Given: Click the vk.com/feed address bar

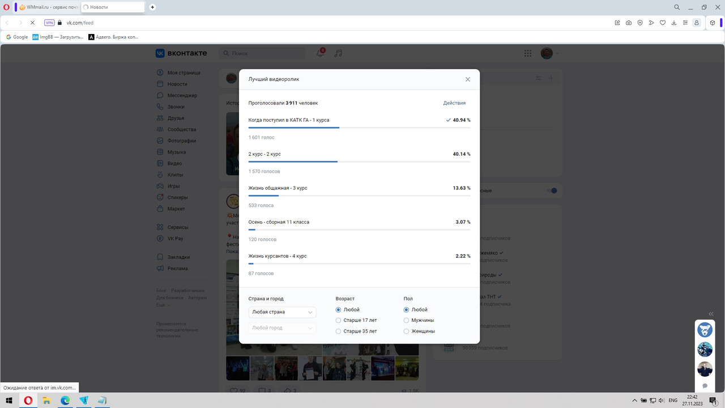Looking at the screenshot, I should click(80, 23).
